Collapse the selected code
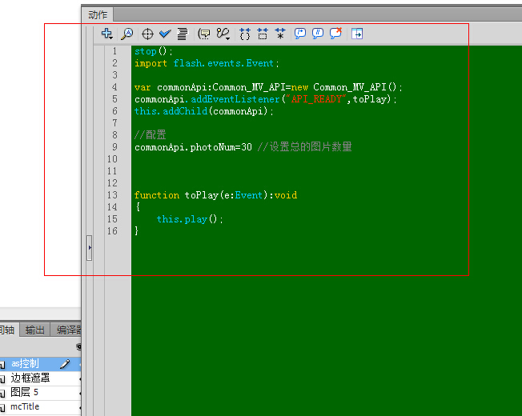The height and width of the screenshot is (416, 522). (263, 34)
